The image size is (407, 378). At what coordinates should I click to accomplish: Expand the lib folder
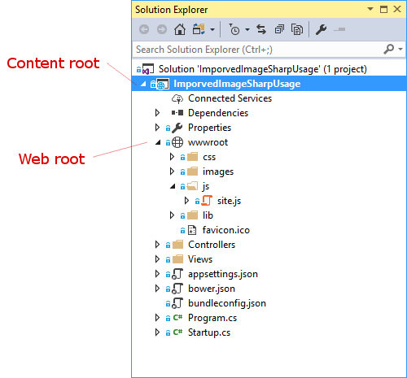point(172,215)
